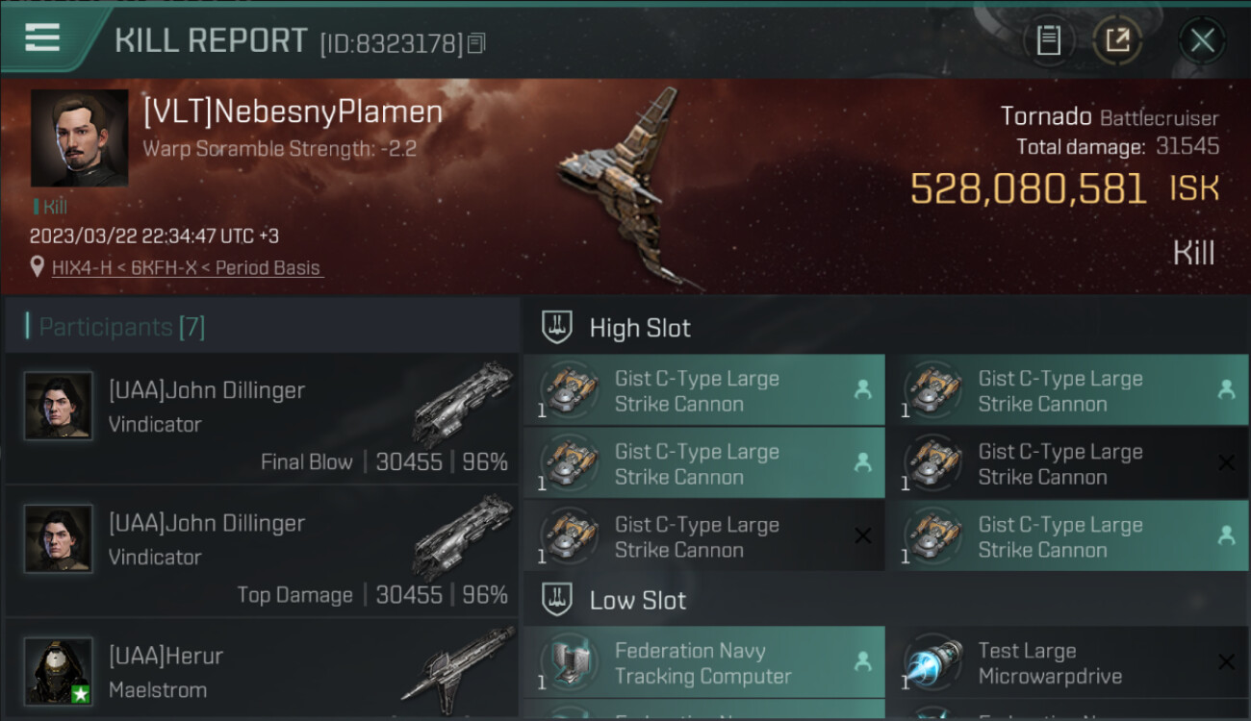The width and height of the screenshot is (1251, 721).
Task: Click the share export icon
Action: [x=1117, y=40]
